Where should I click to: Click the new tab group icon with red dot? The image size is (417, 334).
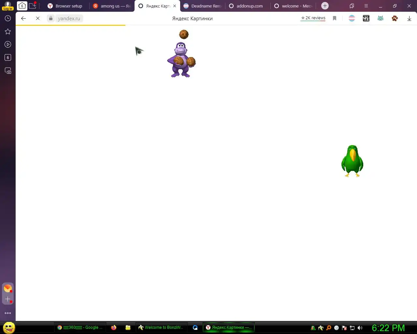pyautogui.click(x=33, y=6)
